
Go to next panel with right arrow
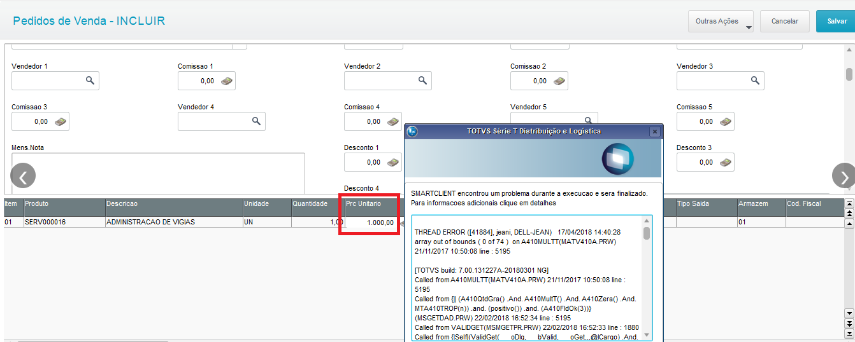(844, 176)
